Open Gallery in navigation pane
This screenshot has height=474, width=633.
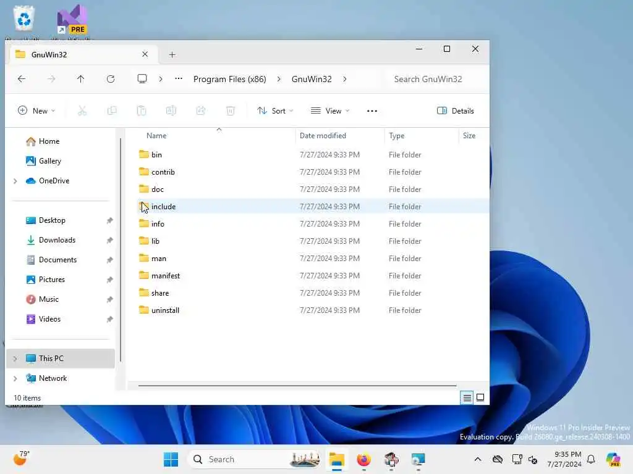point(49,161)
